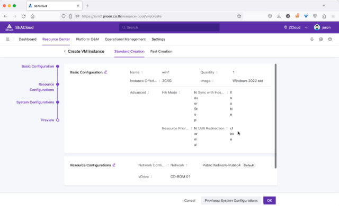Viewport: 339px width, 206px height.
Task: Switch to the Fast Creation tab
Action: [161, 51]
